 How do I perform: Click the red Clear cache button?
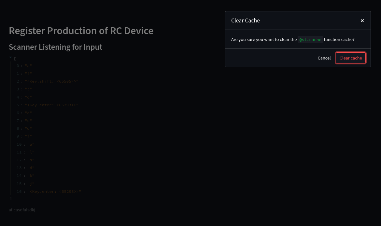(x=351, y=58)
